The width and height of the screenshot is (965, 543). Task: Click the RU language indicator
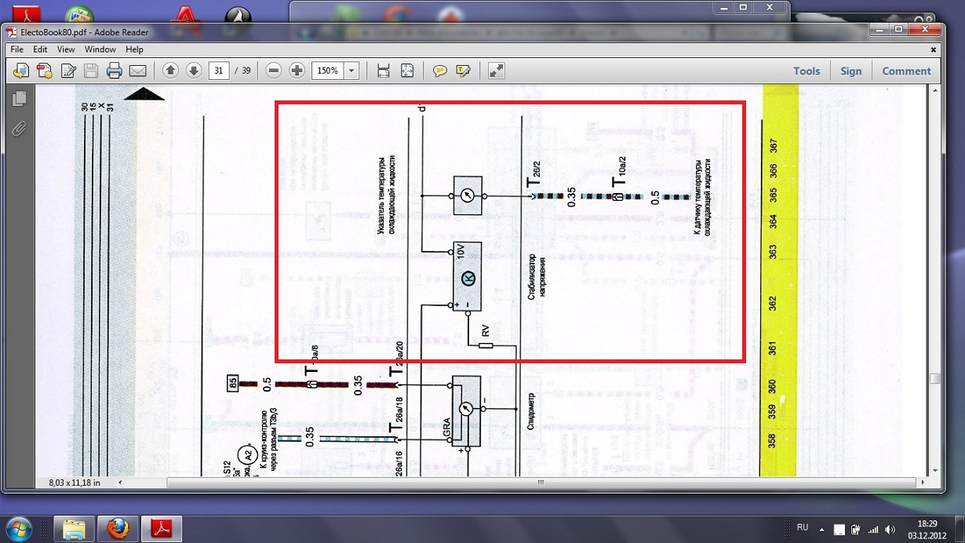coord(803,527)
